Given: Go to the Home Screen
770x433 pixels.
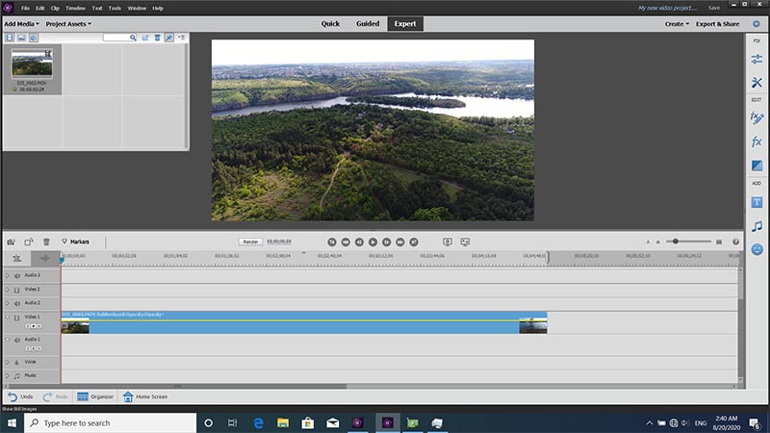Looking at the screenshot, I should click(145, 396).
